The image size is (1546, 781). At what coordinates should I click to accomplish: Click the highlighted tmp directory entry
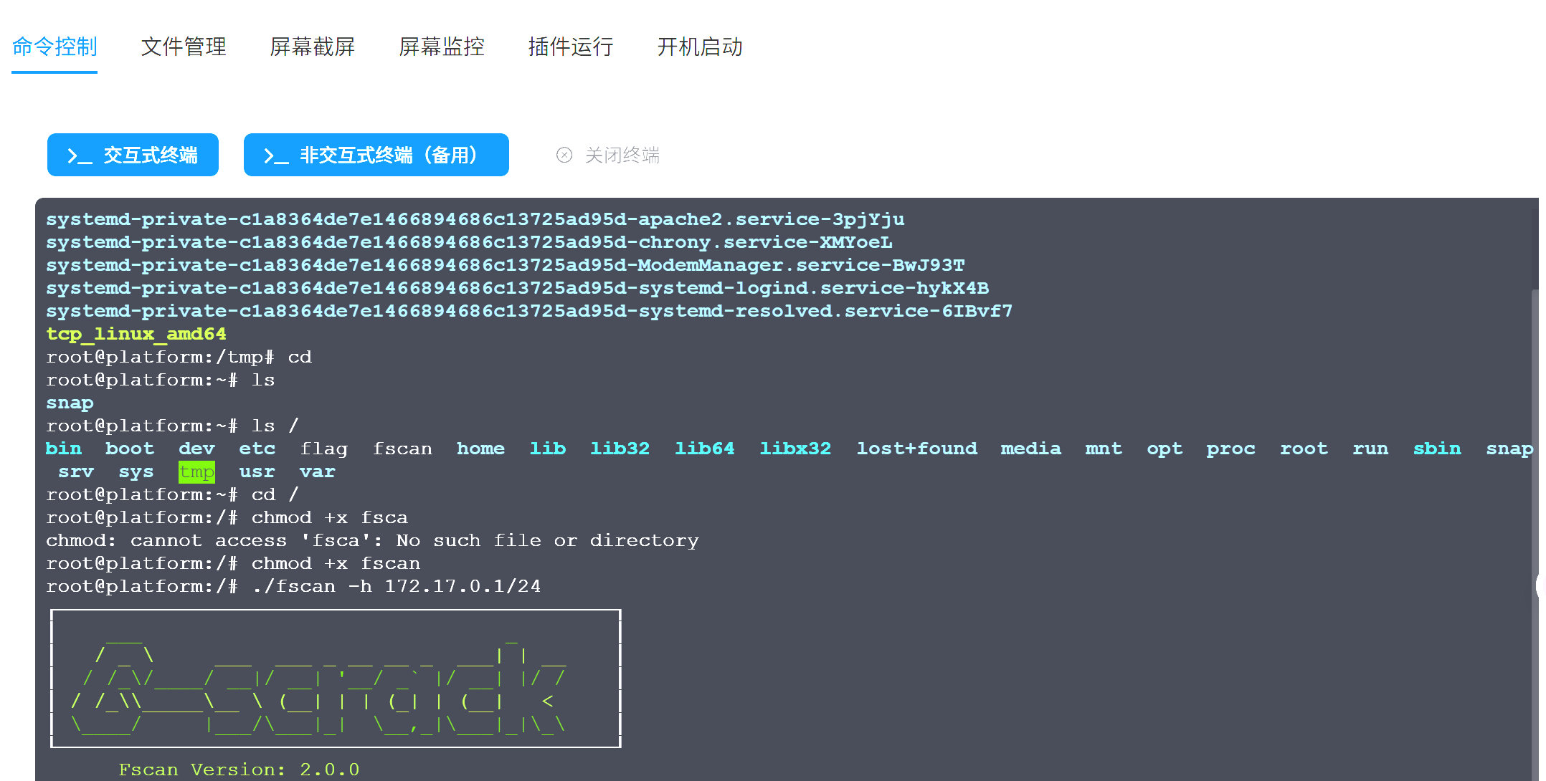point(196,471)
